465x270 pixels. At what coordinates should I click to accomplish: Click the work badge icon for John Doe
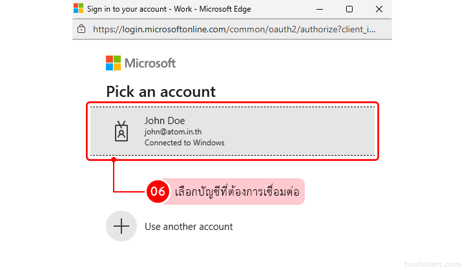click(121, 130)
